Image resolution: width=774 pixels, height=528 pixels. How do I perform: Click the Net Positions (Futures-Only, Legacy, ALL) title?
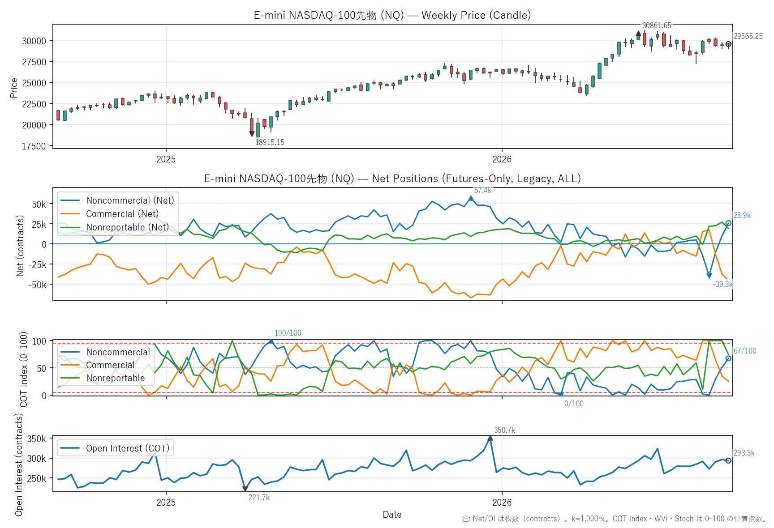[392, 179]
